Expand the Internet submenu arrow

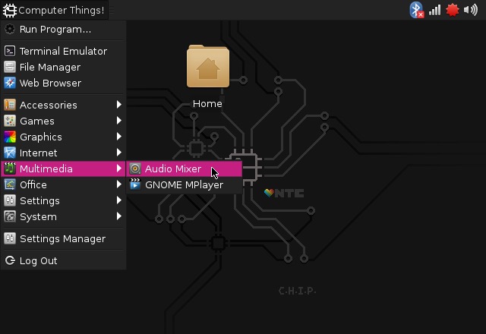(119, 153)
